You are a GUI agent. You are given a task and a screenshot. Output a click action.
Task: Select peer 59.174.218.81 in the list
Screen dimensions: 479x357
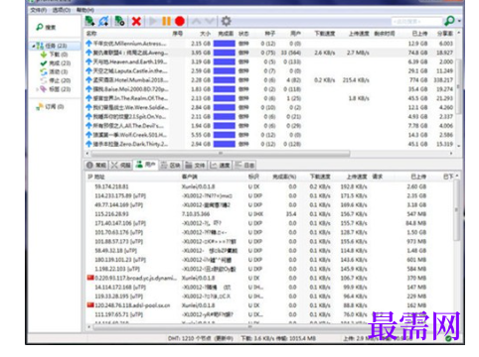pos(111,186)
